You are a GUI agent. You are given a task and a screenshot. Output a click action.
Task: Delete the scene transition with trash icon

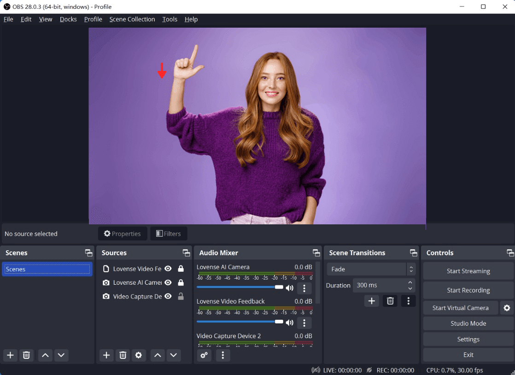pos(390,301)
